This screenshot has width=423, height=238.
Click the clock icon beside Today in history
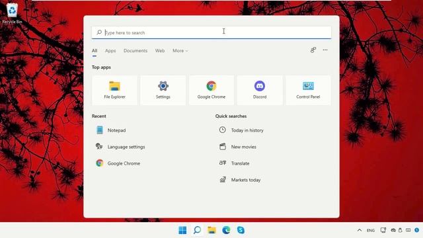pos(223,130)
